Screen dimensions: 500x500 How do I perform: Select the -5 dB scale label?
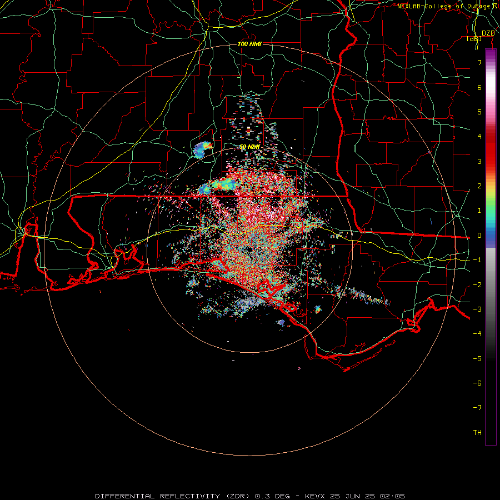click(477, 359)
